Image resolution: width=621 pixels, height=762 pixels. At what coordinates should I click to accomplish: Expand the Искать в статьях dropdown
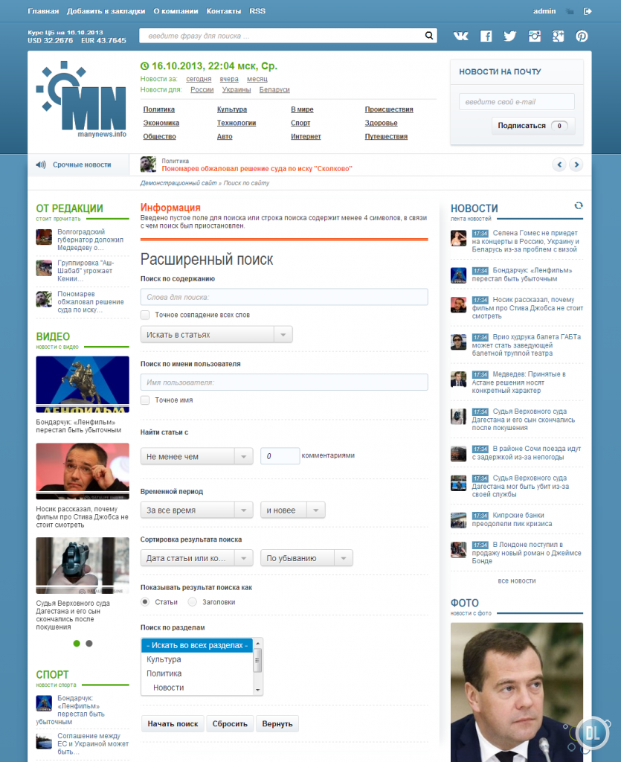(216, 335)
